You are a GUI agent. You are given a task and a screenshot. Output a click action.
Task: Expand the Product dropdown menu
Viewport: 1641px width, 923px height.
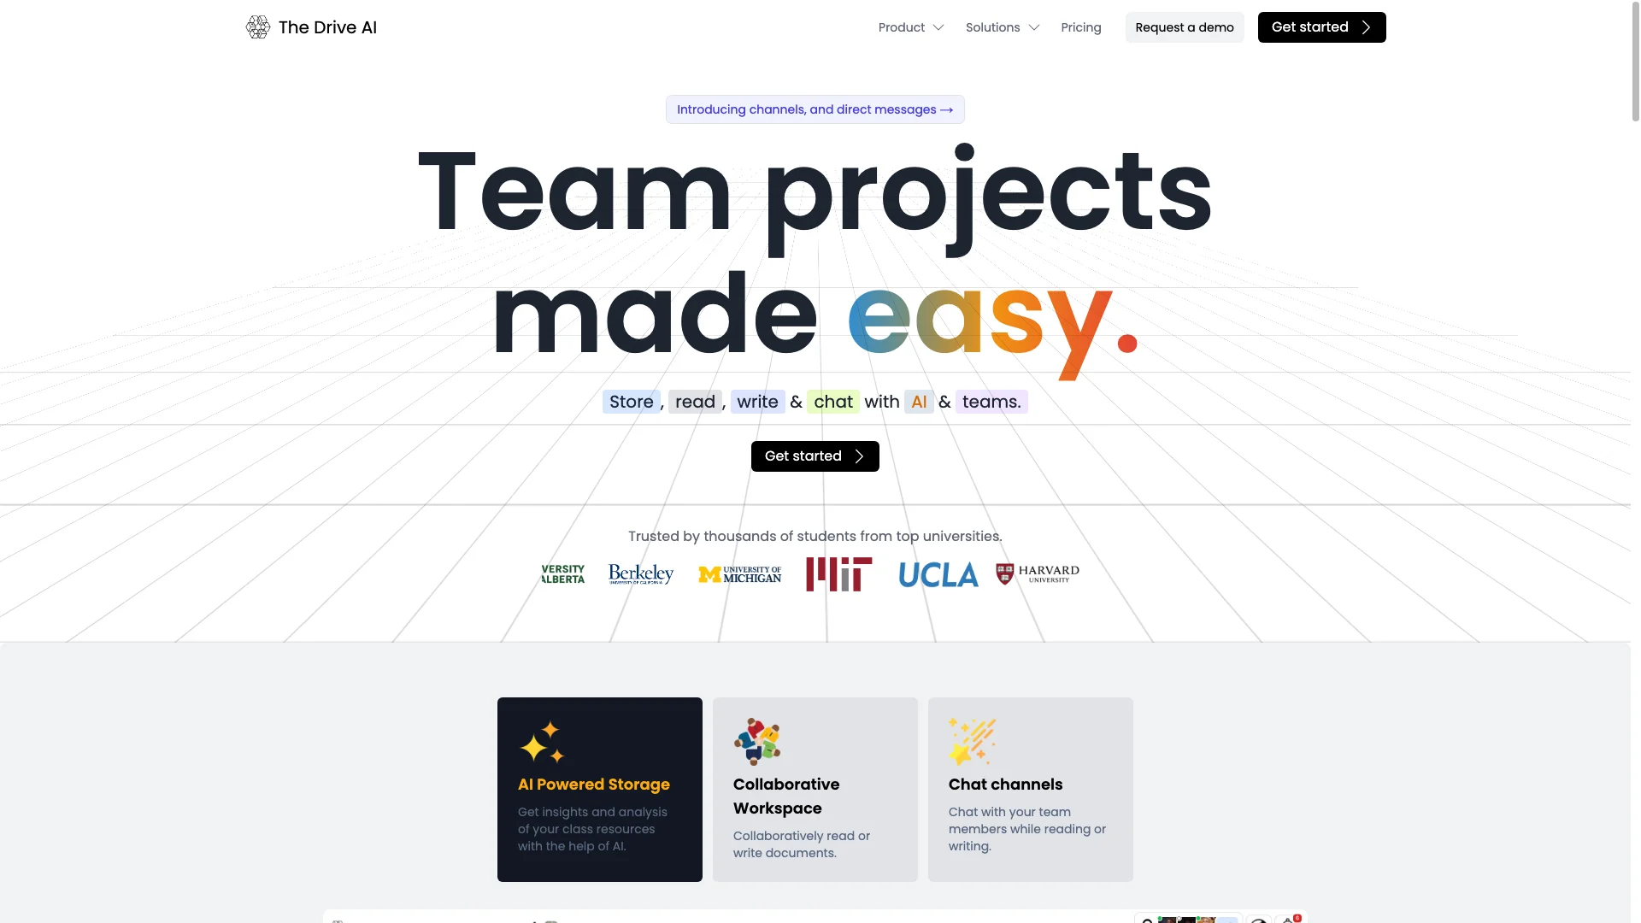tap(910, 27)
